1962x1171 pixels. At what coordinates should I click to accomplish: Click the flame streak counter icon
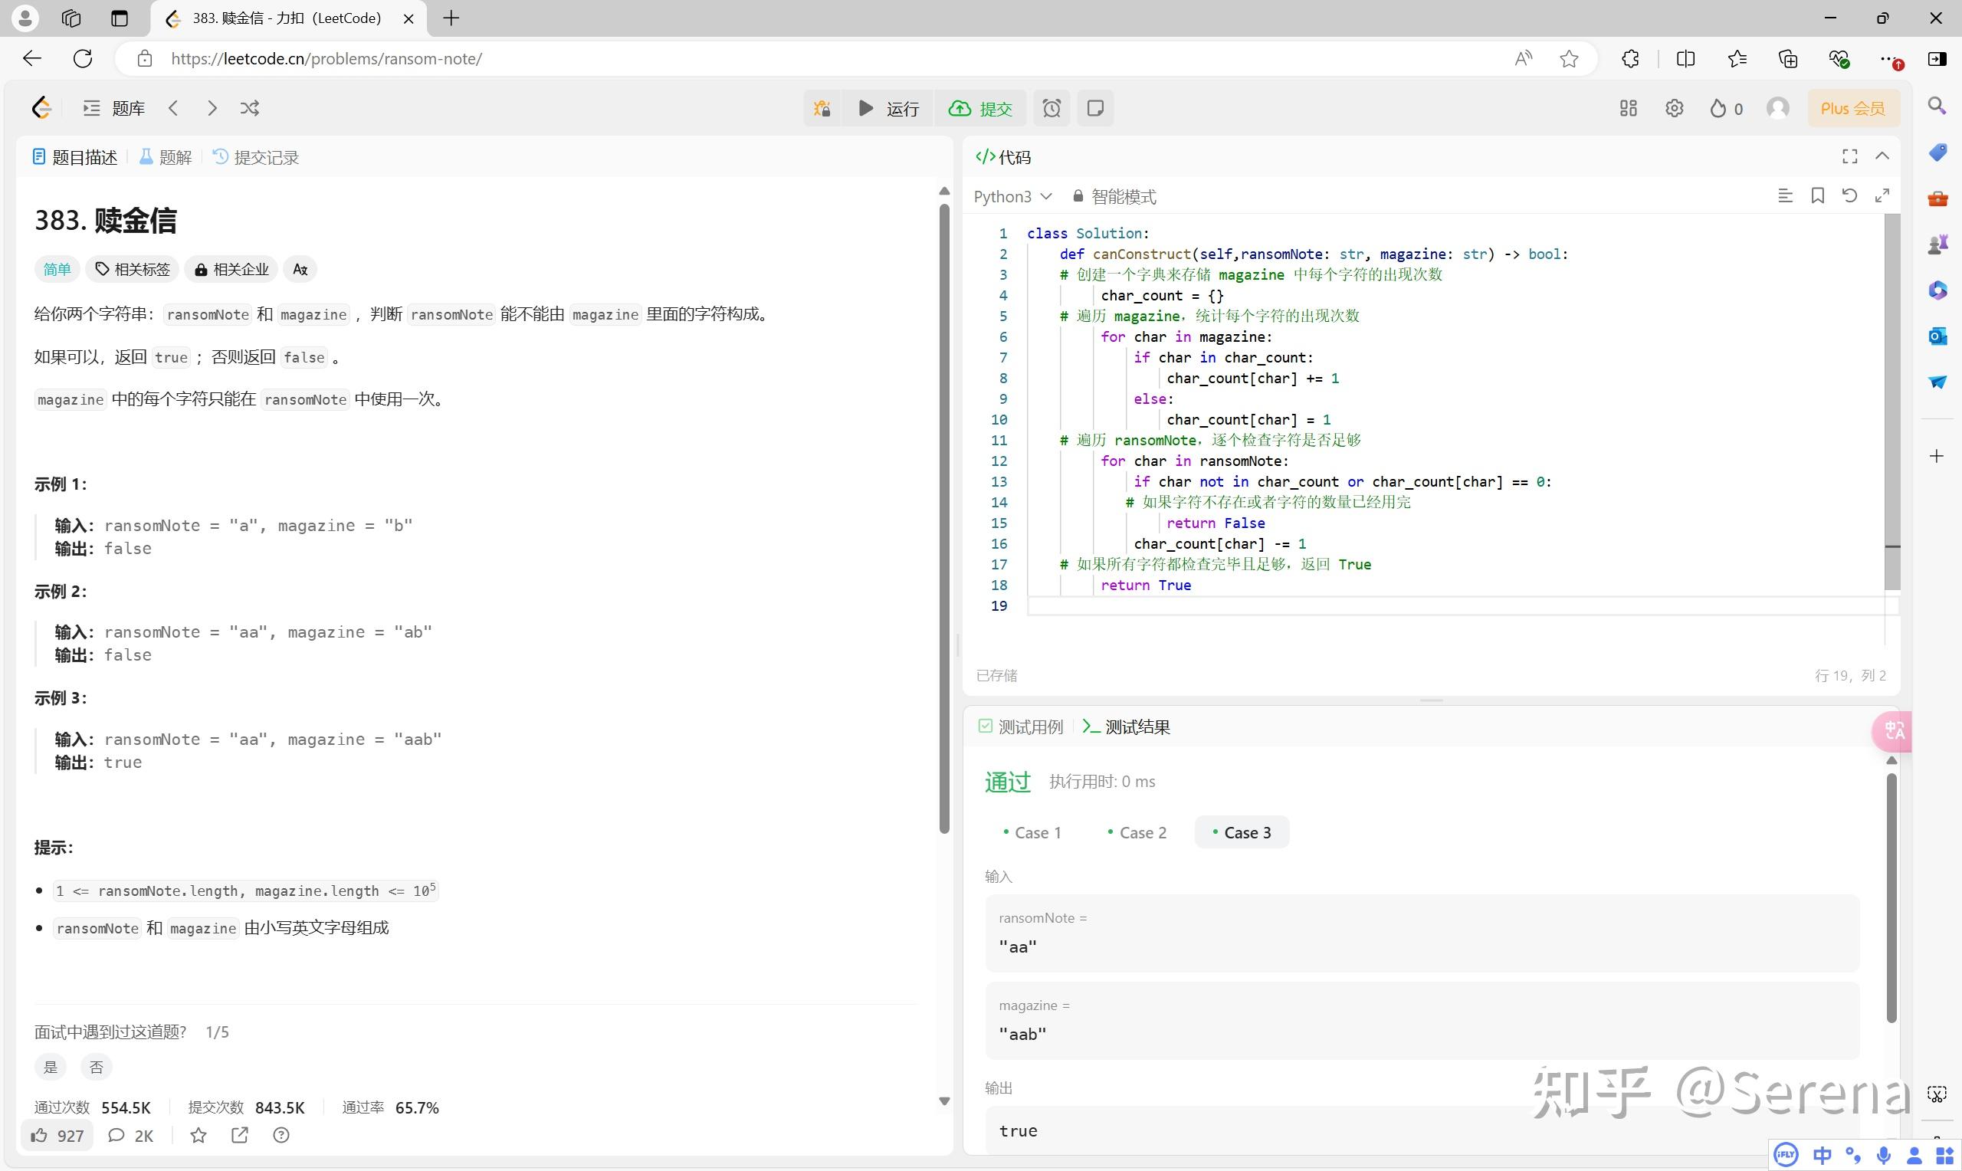tap(1721, 108)
